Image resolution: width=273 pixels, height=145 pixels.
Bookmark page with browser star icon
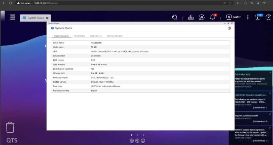230,3
